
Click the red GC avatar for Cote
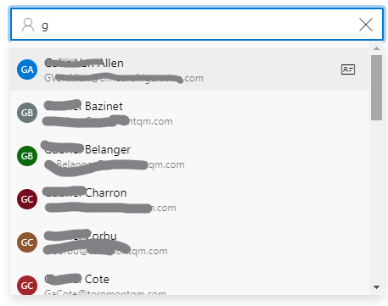[x=27, y=286]
